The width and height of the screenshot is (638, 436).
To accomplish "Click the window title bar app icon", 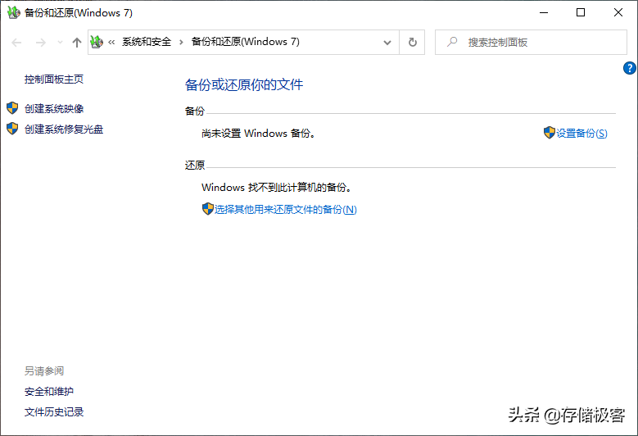I will pos(13,12).
